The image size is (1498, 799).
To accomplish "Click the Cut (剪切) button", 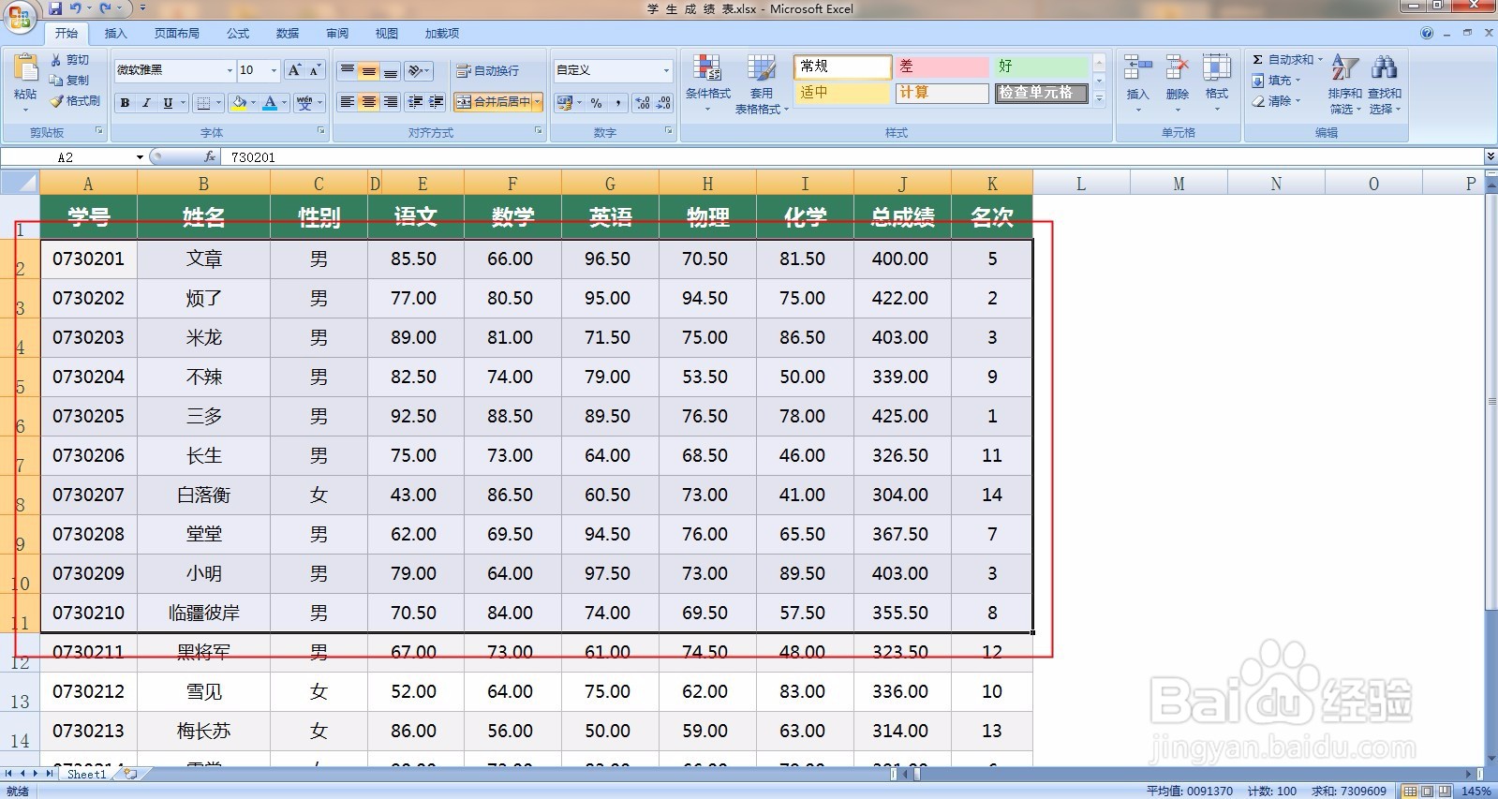I will (x=70, y=60).
